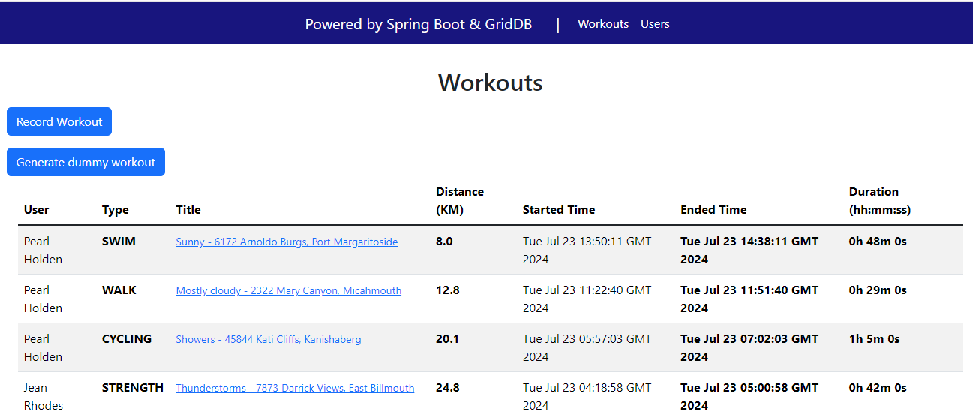This screenshot has width=973, height=414.
Task: Select the CYCLING type cell
Action: 127,339
